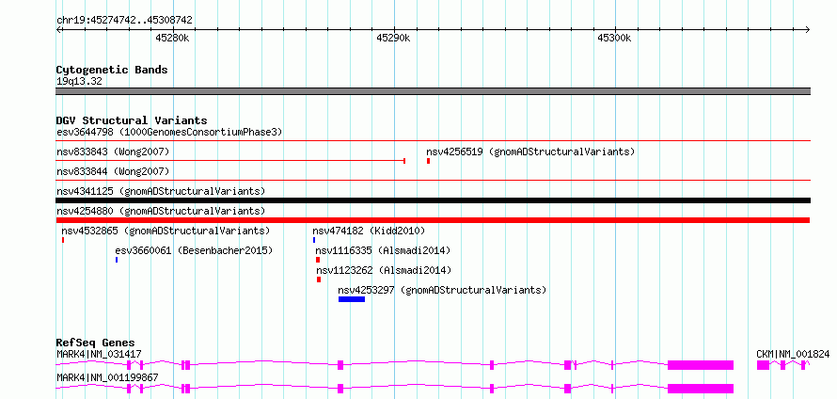Screen dimensions: 837x399
Task: Select the 19q13.32 band label
Action: (x=79, y=81)
